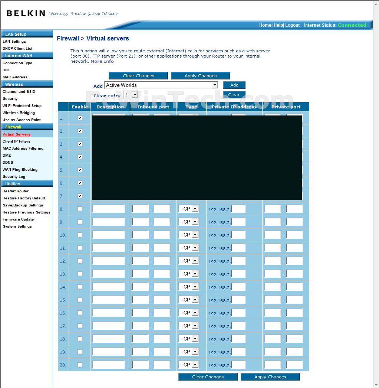Open System Settings in the sidebar

click(17, 226)
